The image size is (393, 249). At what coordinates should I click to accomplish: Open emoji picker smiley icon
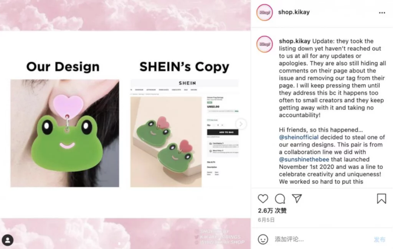point(263,239)
